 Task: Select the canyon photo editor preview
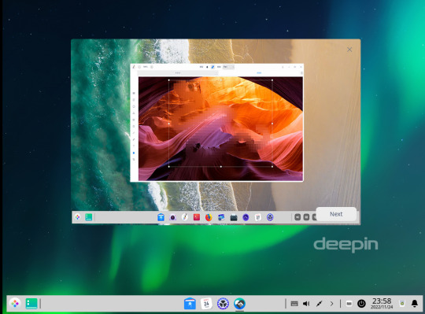pyautogui.click(x=220, y=129)
